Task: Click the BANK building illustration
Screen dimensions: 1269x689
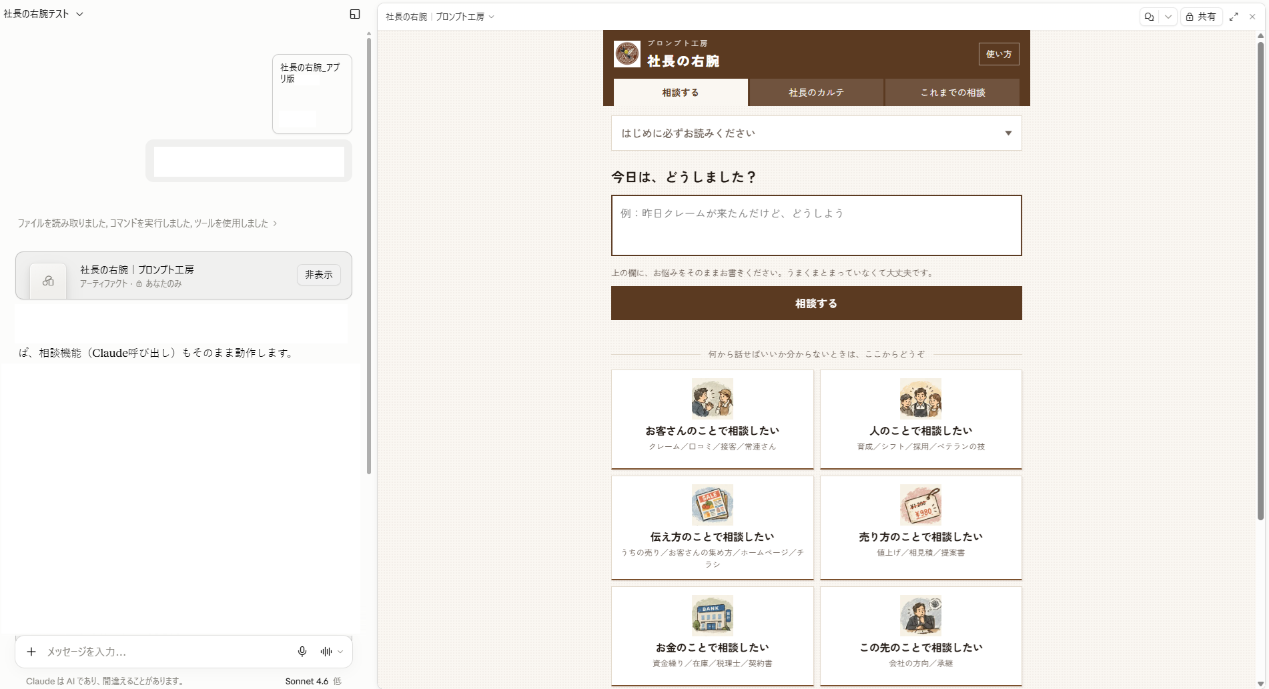Action: pos(712,615)
